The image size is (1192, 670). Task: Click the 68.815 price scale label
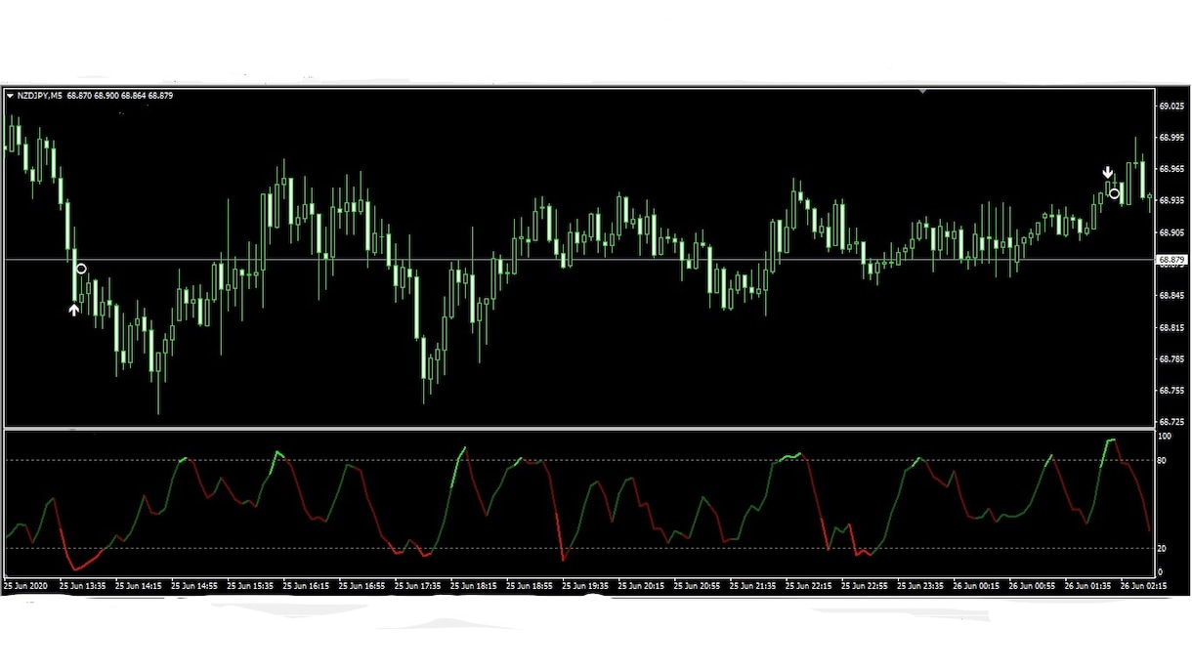pos(1171,327)
